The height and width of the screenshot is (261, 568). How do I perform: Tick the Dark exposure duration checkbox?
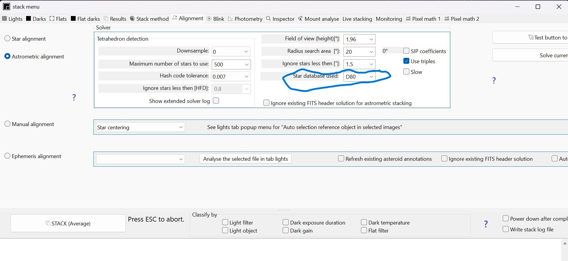pyautogui.click(x=286, y=222)
